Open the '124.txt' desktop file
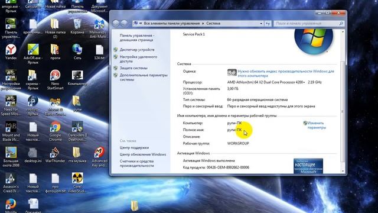 pos(99,51)
